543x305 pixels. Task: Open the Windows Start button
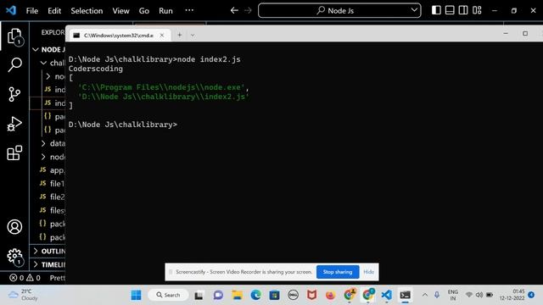[136, 295]
